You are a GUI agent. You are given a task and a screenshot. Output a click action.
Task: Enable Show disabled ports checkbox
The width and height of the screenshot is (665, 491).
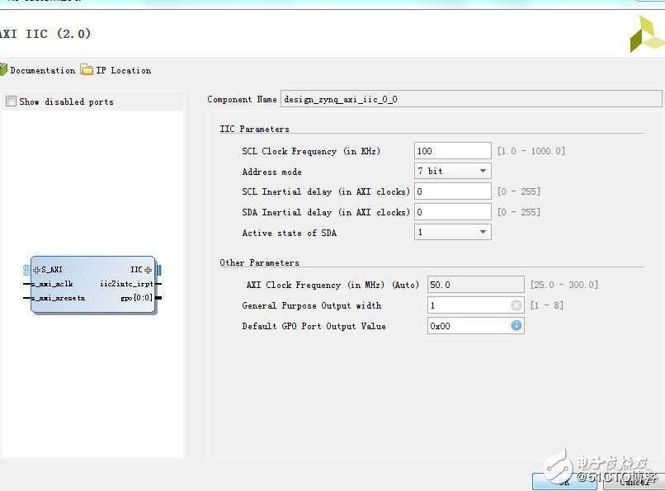(x=11, y=102)
